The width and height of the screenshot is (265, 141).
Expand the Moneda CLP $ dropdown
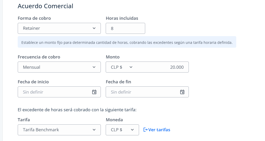tap(122, 130)
